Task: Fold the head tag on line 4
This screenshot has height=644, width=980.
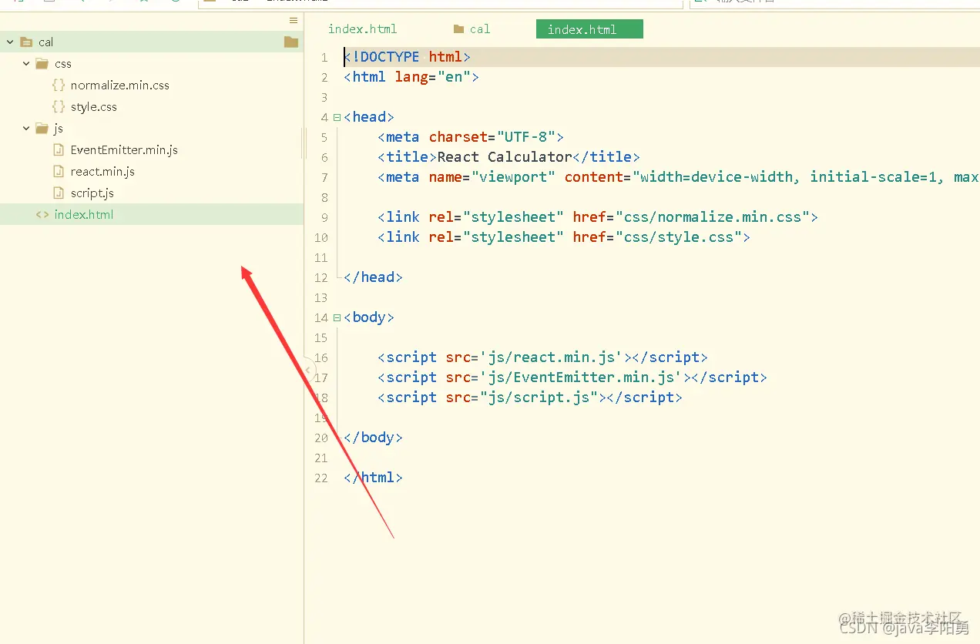Action: pos(337,117)
